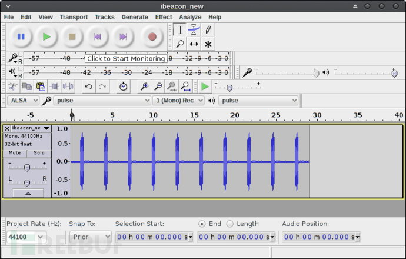Close the ibeacon_ne track with X
The height and width of the screenshot is (259, 406).
point(7,128)
